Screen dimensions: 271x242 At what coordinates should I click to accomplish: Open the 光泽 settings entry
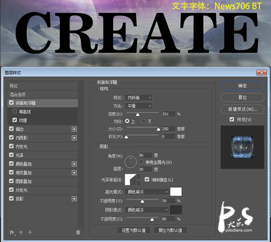tap(43, 155)
